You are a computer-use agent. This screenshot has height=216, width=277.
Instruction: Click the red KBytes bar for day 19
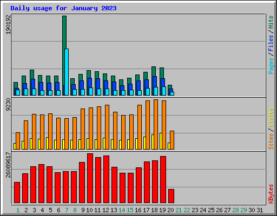tap(163, 180)
